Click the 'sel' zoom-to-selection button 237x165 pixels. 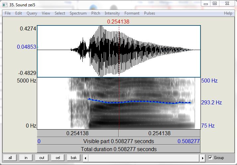57,158
